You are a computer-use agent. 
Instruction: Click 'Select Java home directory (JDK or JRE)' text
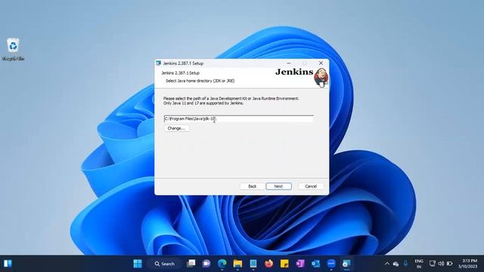pyautogui.click(x=200, y=81)
